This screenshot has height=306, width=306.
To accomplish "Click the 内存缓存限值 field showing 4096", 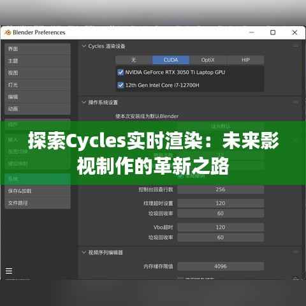I will (x=221, y=266).
